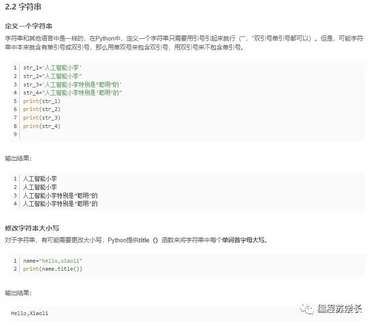
Task: Click the subheading "定义一个字符串"
Action: (29, 26)
